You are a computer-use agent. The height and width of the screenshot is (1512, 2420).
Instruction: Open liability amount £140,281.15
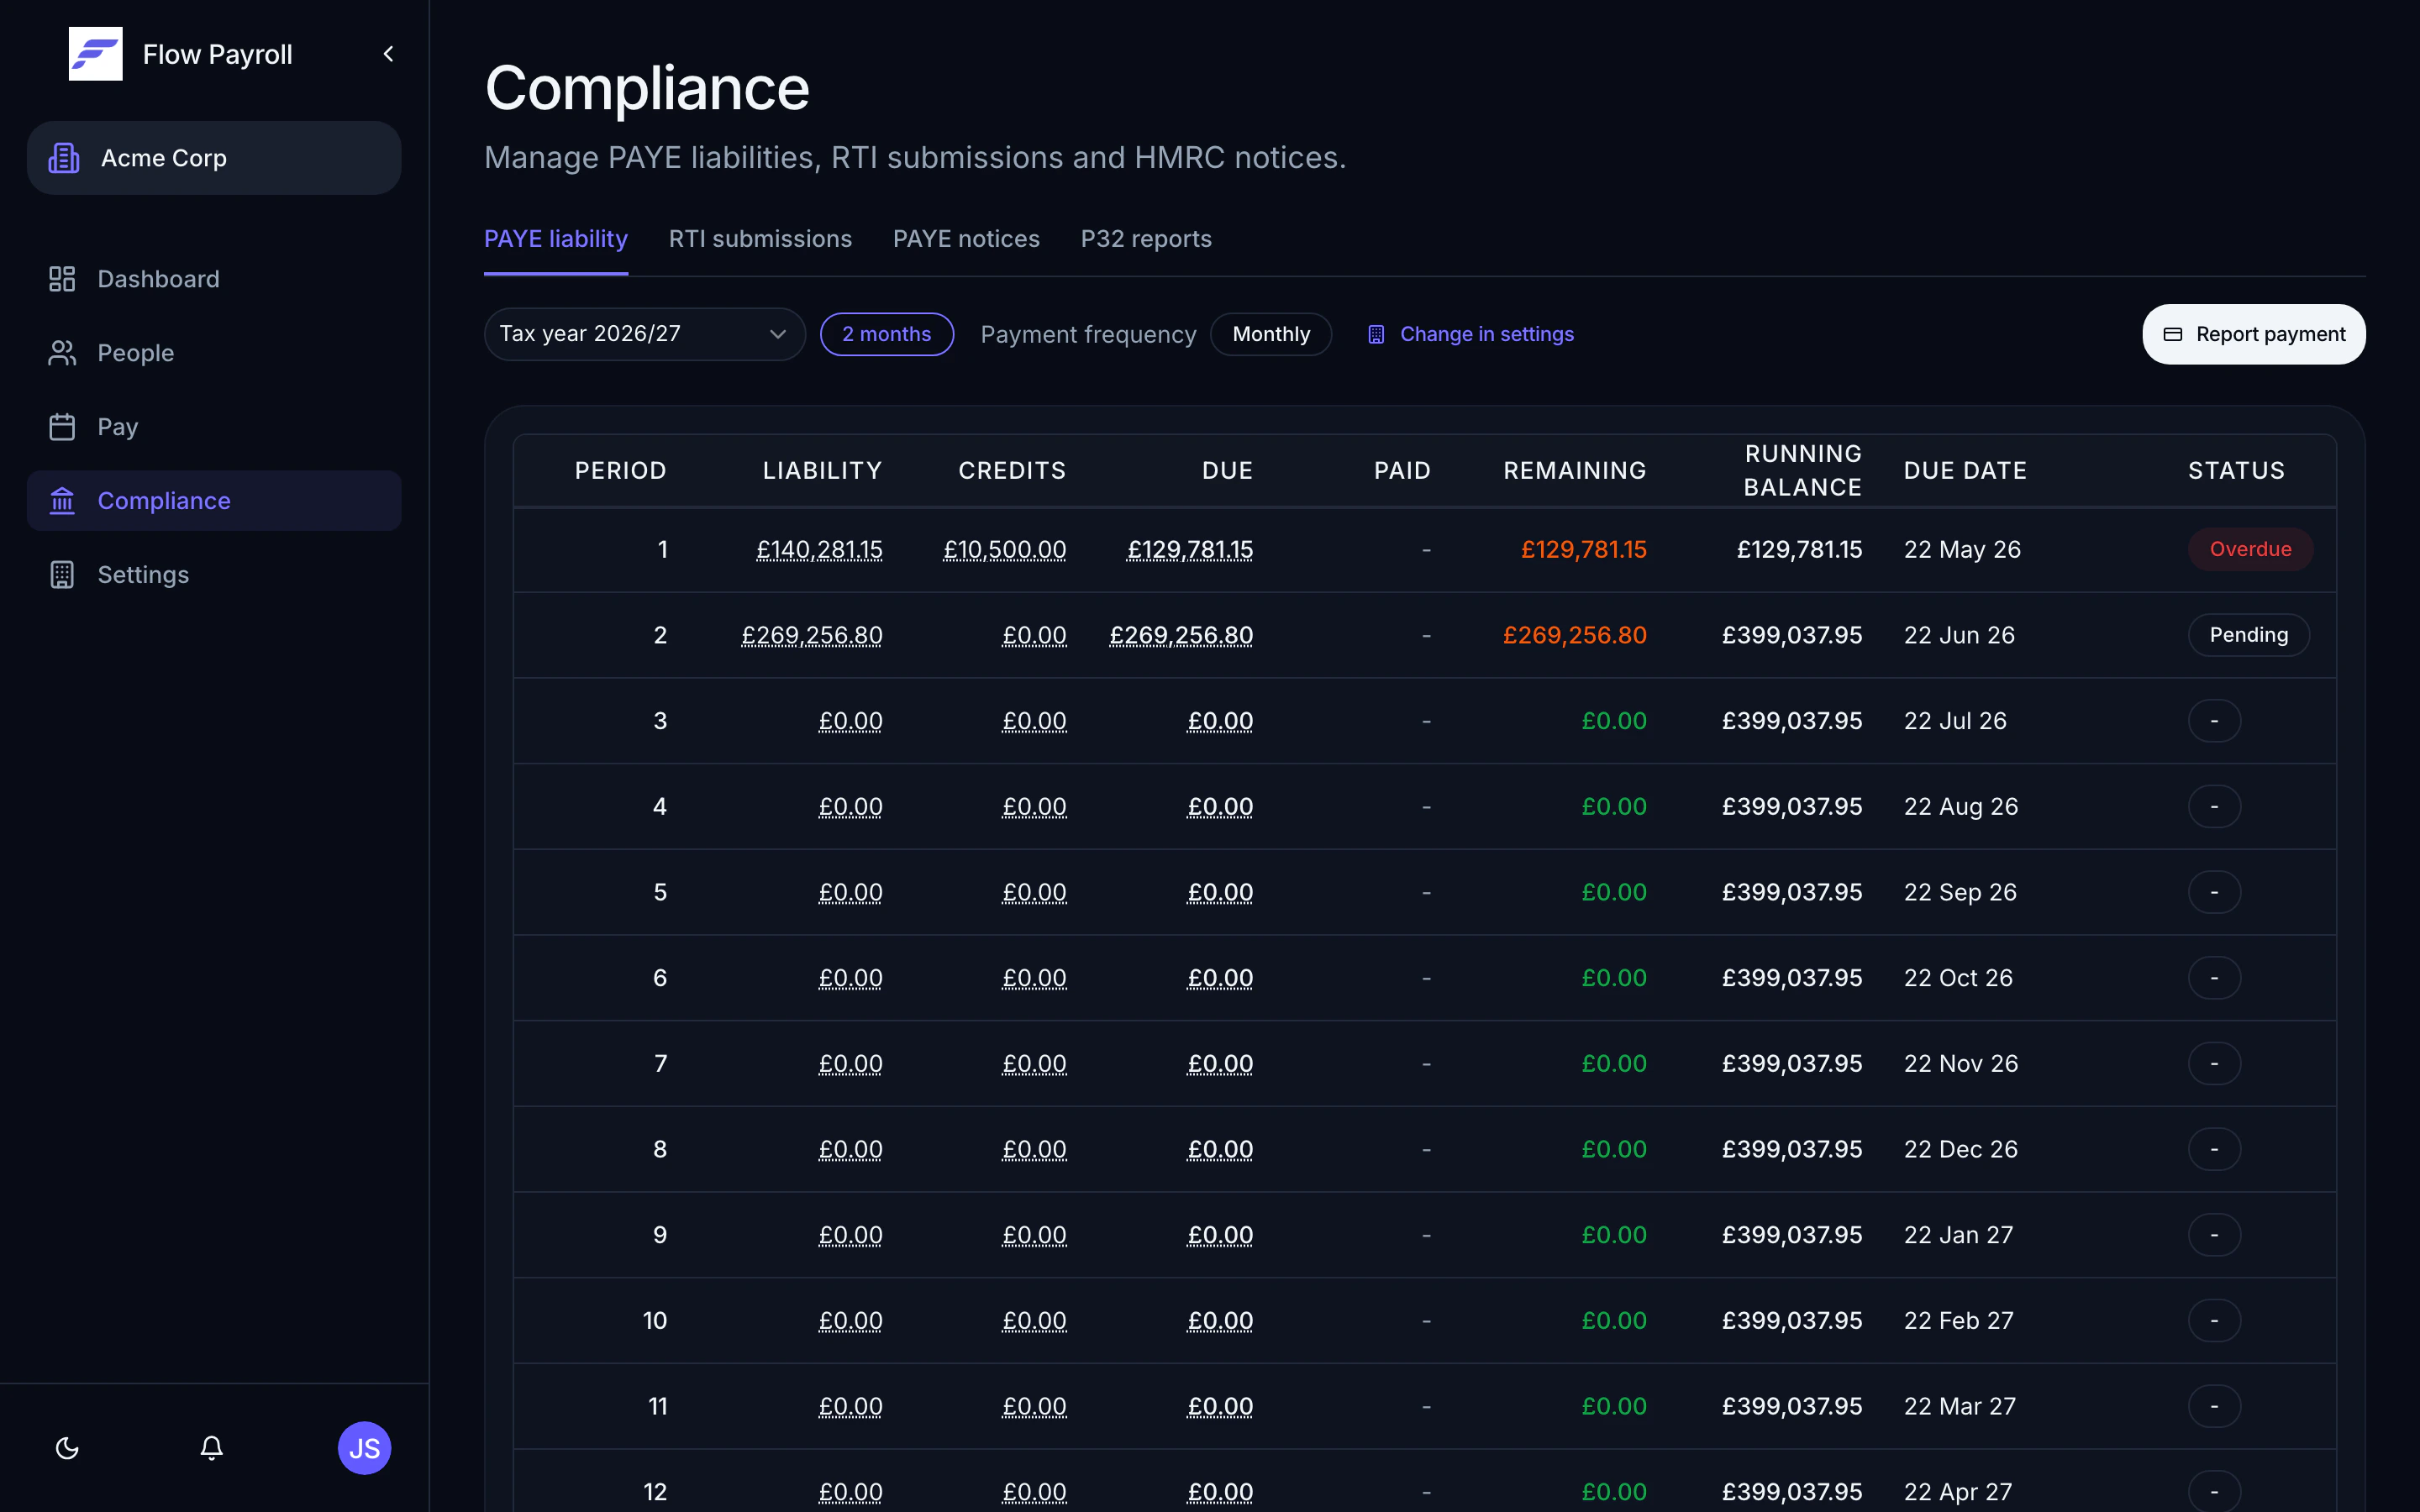click(x=819, y=549)
